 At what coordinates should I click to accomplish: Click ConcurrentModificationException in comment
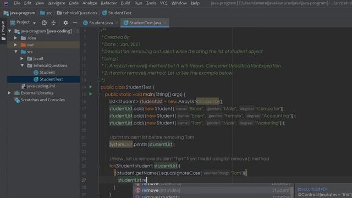coord(243,66)
